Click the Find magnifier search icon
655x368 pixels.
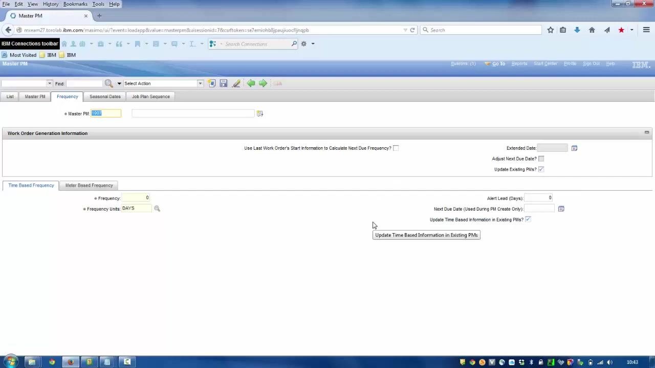(x=108, y=83)
